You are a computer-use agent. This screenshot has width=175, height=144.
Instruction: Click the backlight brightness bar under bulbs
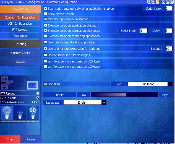pyautogui.click(x=20, y=121)
